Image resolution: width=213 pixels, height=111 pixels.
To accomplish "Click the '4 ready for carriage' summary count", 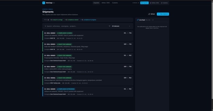I will tap(56, 20).
